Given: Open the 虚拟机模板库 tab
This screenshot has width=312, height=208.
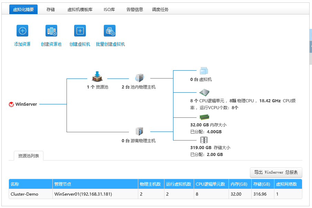Looking at the screenshot, I should point(80,9).
